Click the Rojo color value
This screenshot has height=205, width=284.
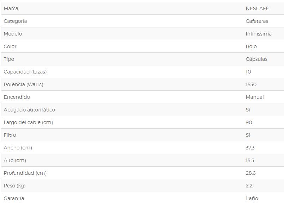(x=251, y=46)
